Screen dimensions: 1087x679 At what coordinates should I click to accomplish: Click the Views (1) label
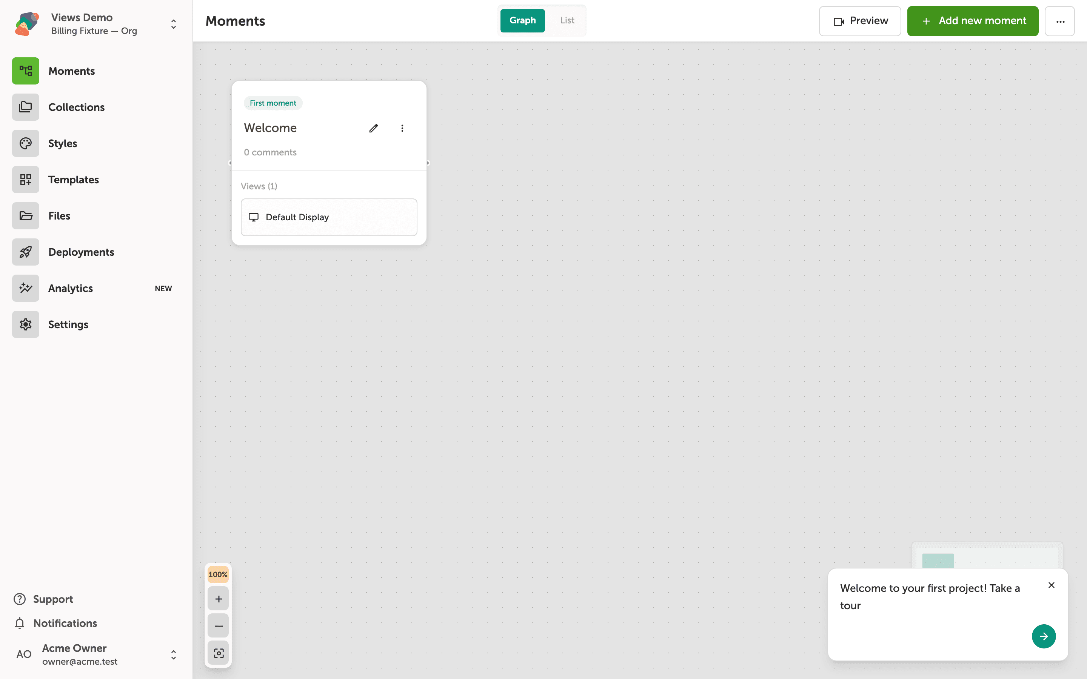[x=259, y=186]
